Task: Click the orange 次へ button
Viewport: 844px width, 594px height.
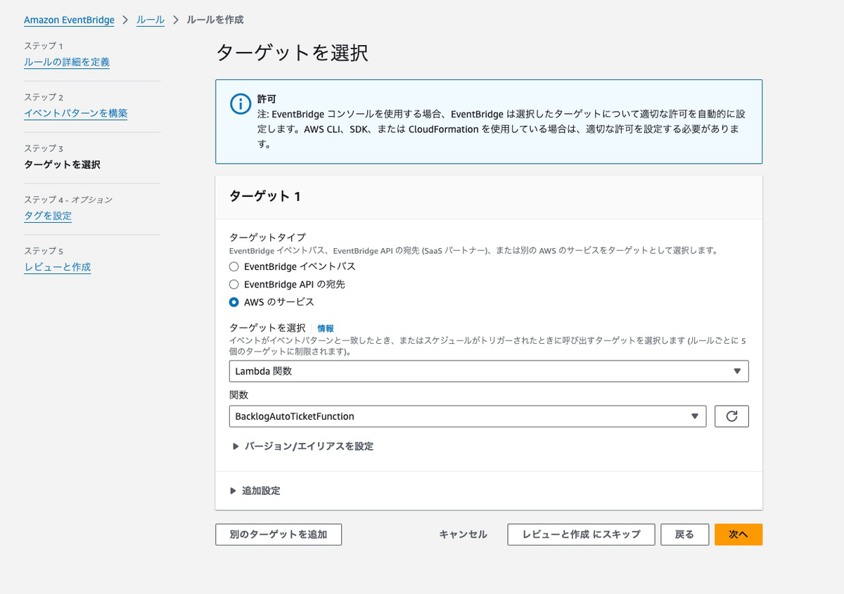Action: 738,534
